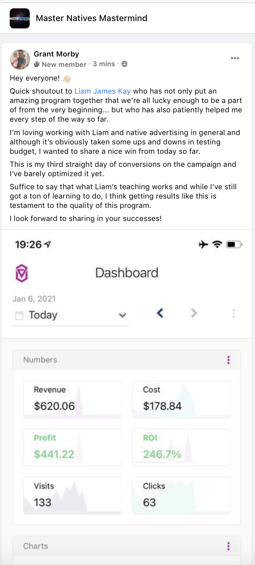Select the Visits 133 card

click(72, 495)
